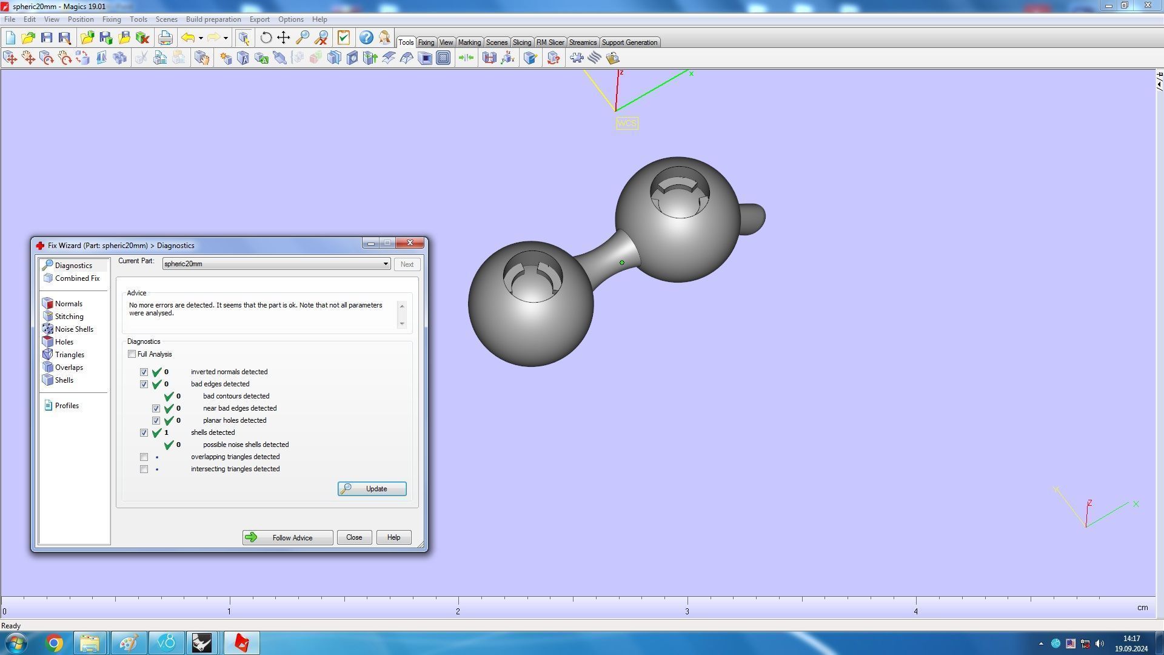Switch to the Support Generation tab
The height and width of the screenshot is (655, 1164).
(x=629, y=42)
